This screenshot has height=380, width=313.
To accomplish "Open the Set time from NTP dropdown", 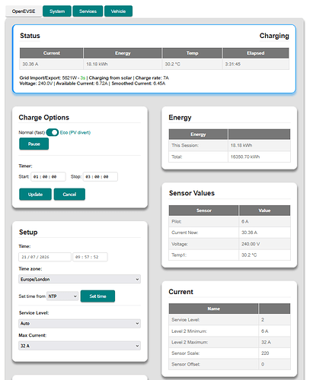I will (x=62, y=296).
